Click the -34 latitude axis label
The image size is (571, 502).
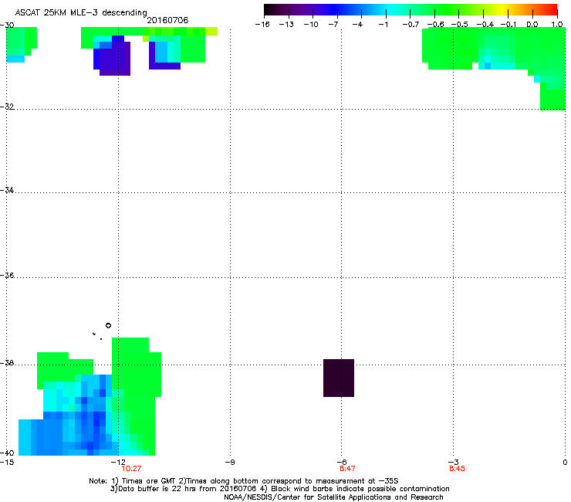tap(7, 190)
